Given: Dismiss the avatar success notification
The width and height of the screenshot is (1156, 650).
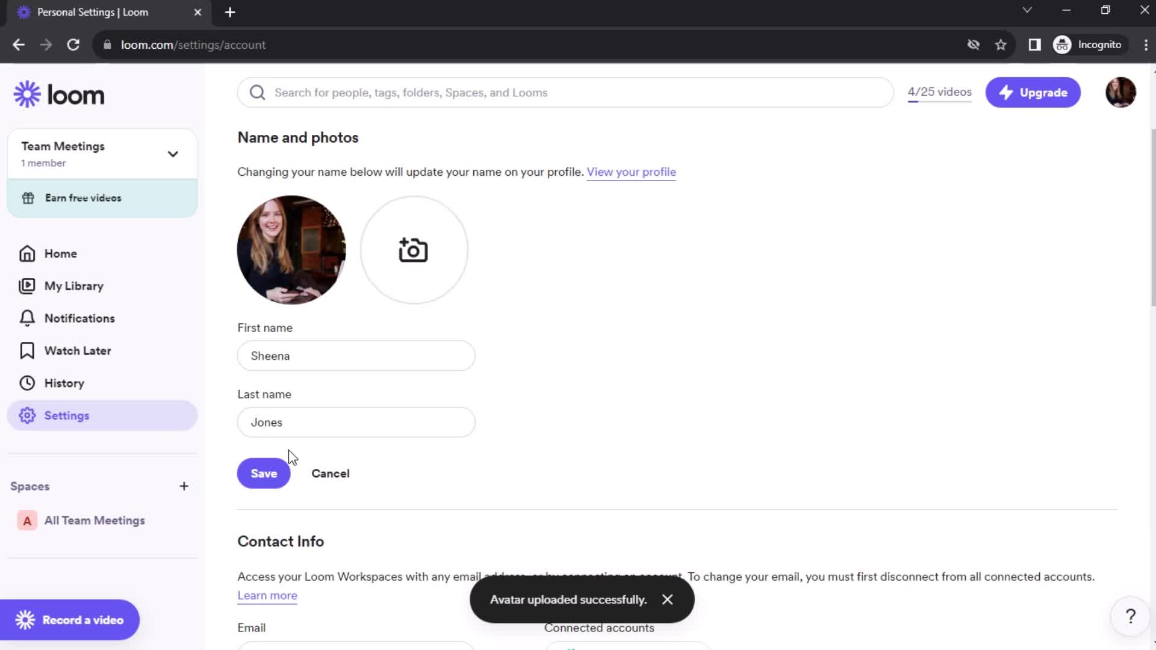Looking at the screenshot, I should (x=668, y=599).
